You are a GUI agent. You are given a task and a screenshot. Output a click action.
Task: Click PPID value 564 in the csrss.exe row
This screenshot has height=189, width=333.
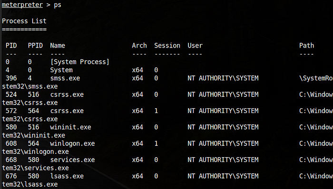[x=34, y=111]
